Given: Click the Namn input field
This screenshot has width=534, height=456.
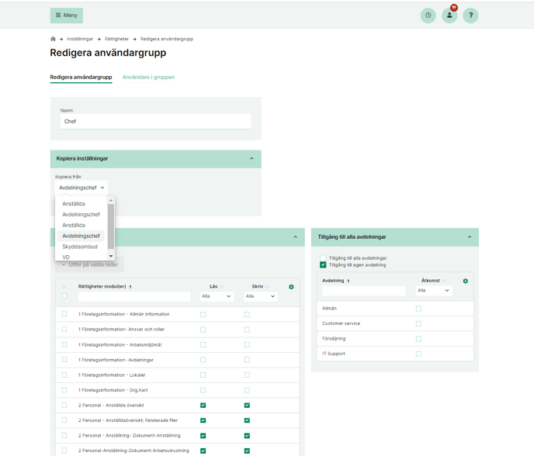Looking at the screenshot, I should 155,122.
